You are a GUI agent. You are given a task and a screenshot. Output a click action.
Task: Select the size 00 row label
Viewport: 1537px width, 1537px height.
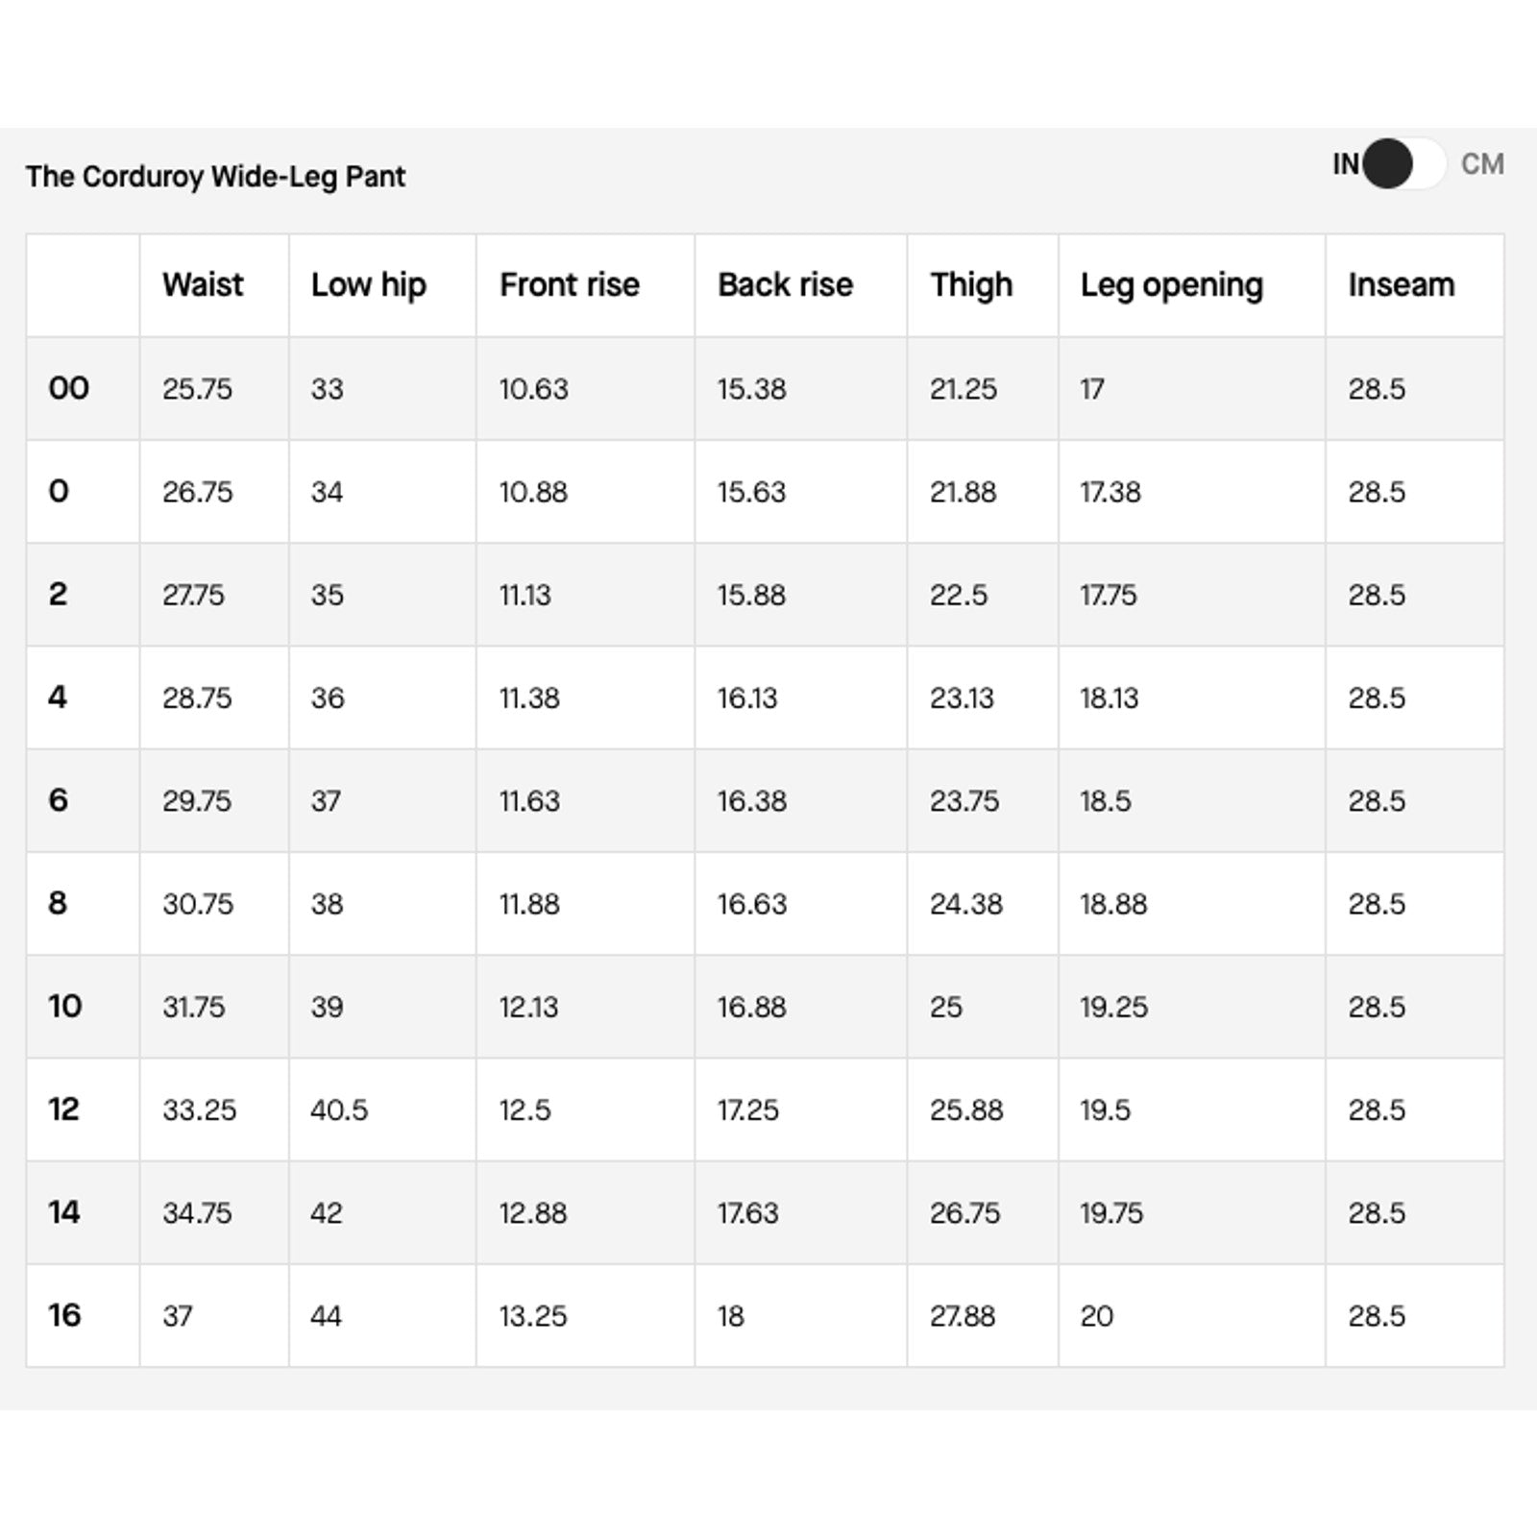coord(69,388)
